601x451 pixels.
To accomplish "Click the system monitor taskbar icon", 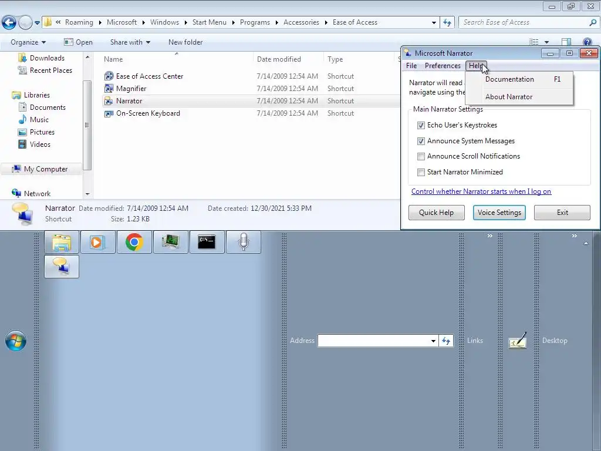I will point(171,242).
